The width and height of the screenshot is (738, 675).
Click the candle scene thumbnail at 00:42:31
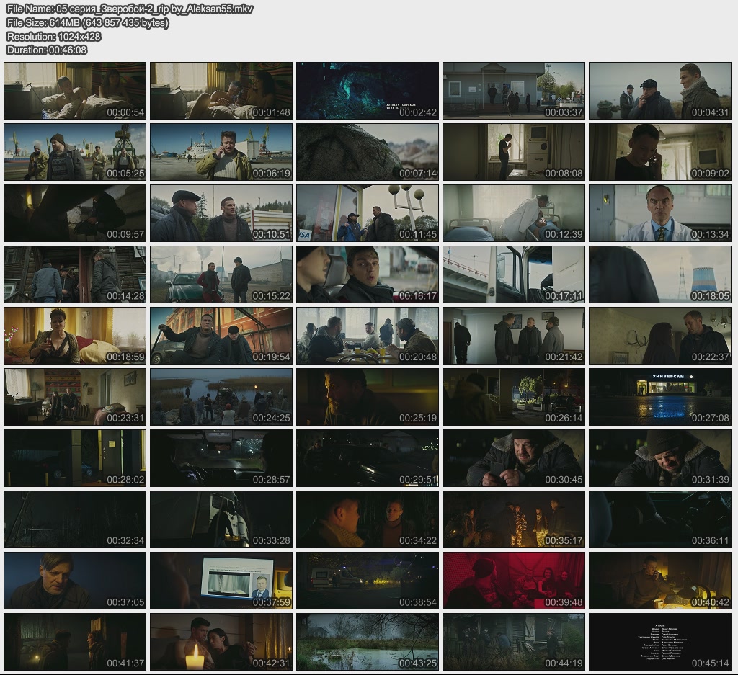(221, 642)
